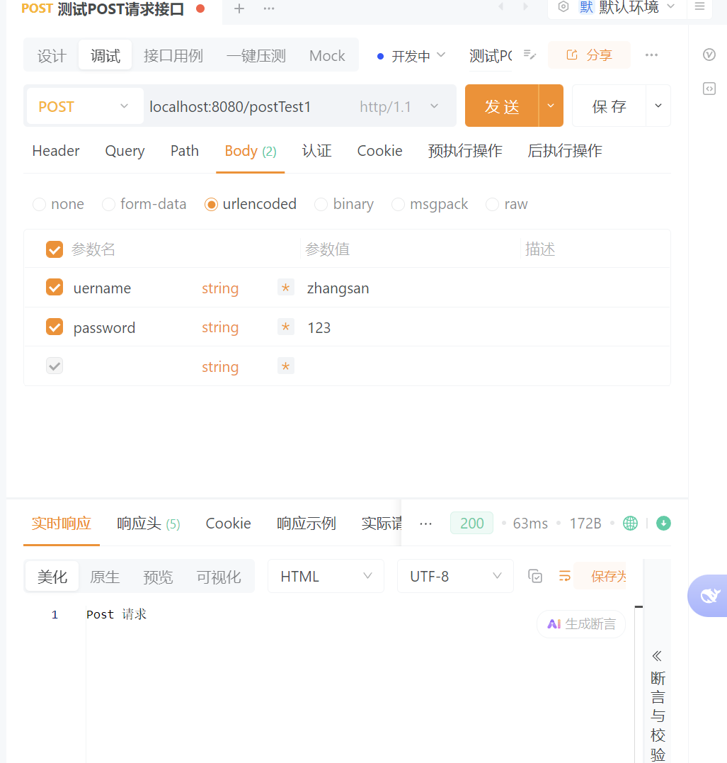Check the empty row's grey checkbox
The width and height of the screenshot is (727, 763).
pyautogui.click(x=55, y=366)
